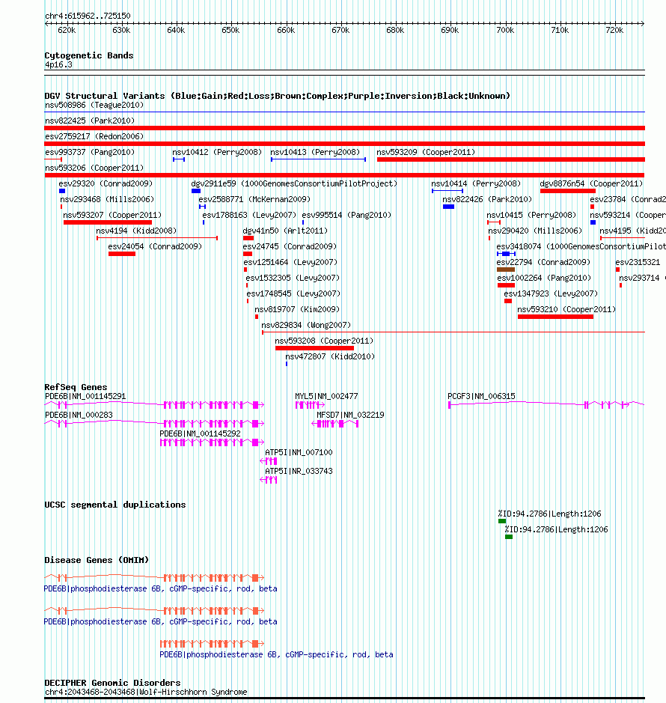Click the esv2588771 (McKernan2009) label
This screenshot has width=666, height=703.
(x=254, y=199)
